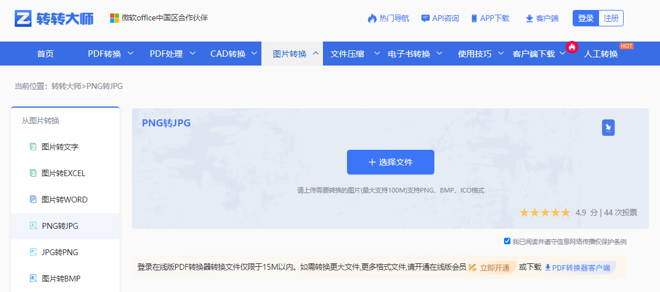Rate using the fifth gold star
Viewport: 660px width, 292px height.
[x=565, y=212]
